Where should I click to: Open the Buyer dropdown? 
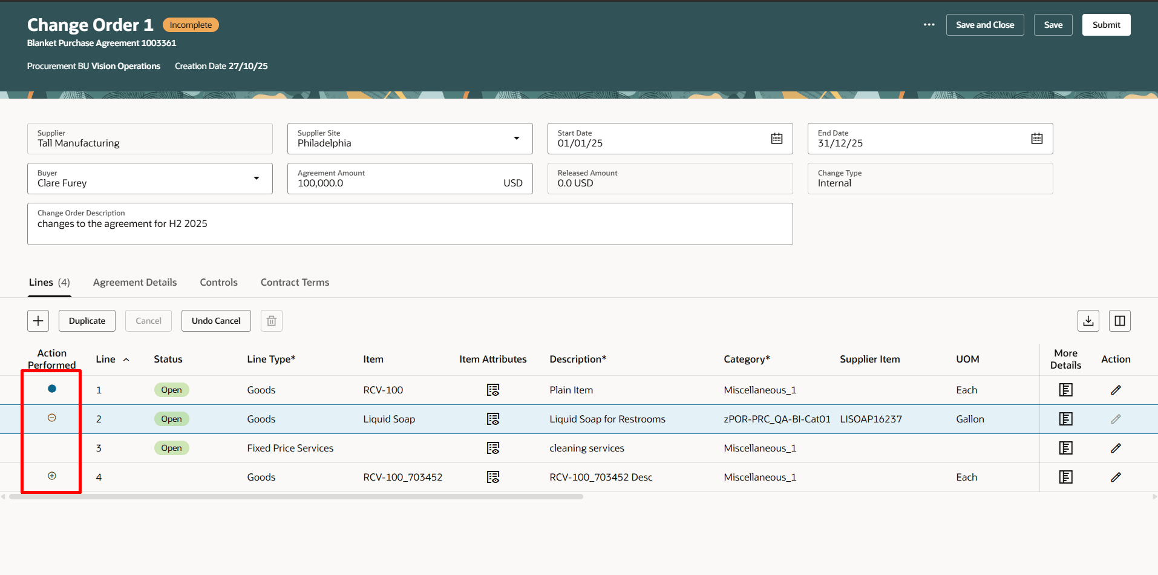point(256,178)
